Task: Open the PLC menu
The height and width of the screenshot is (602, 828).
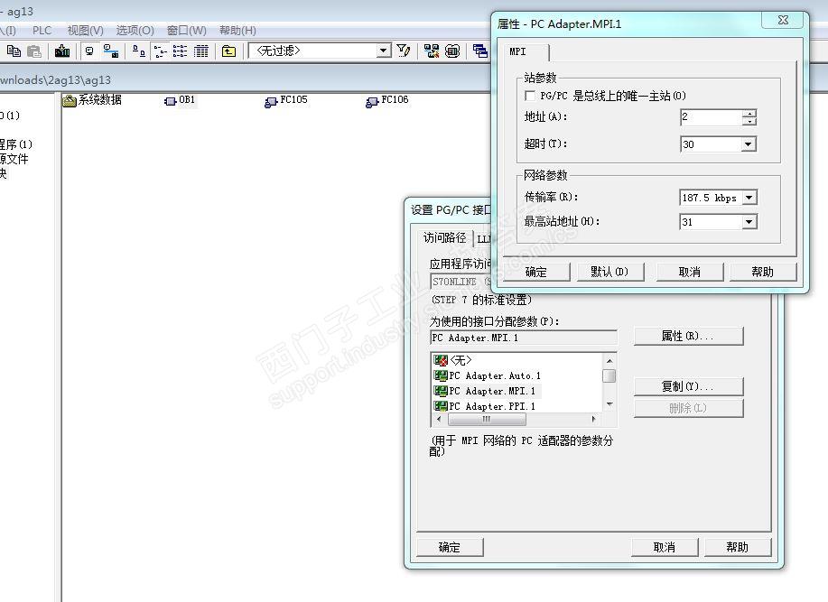Action: pyautogui.click(x=42, y=31)
